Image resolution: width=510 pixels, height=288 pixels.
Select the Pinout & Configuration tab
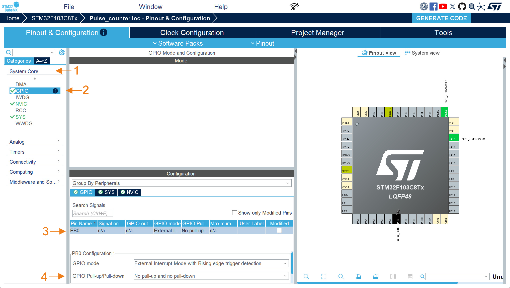coord(66,33)
